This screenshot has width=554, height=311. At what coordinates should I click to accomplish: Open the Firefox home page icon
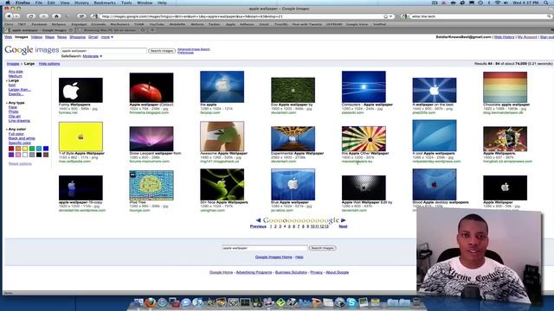click(x=56, y=16)
